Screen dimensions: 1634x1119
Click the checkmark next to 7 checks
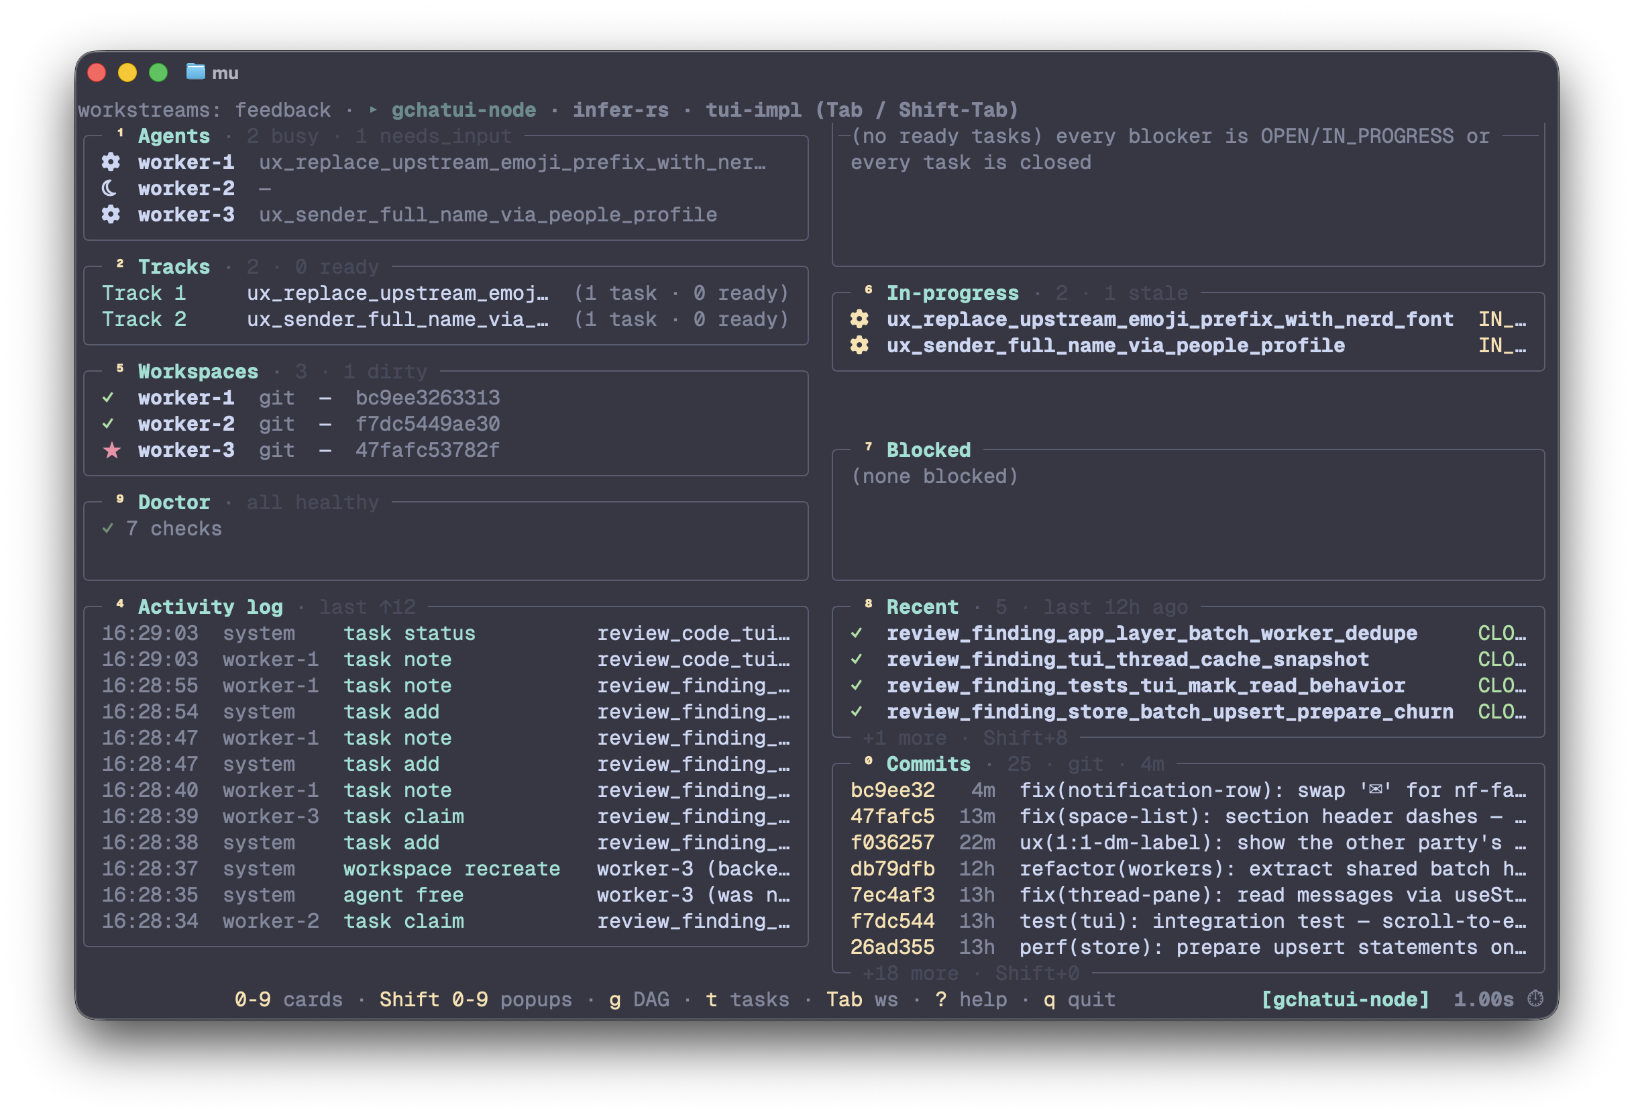click(107, 529)
